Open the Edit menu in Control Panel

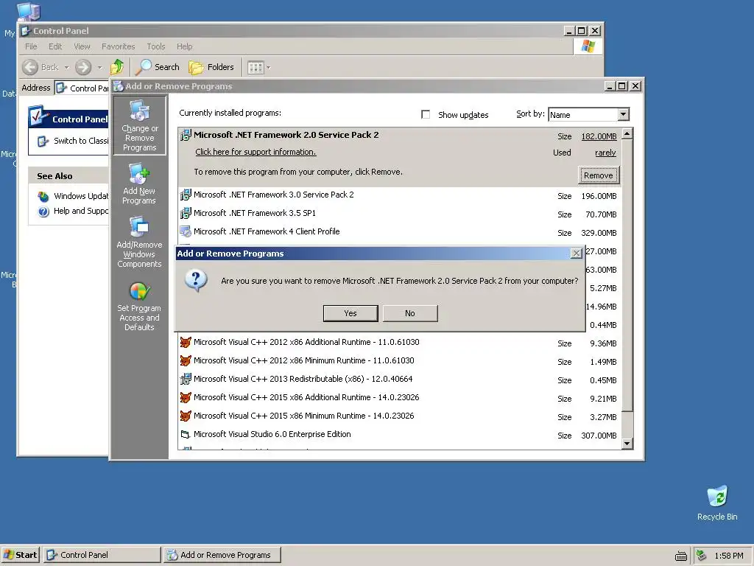point(55,46)
